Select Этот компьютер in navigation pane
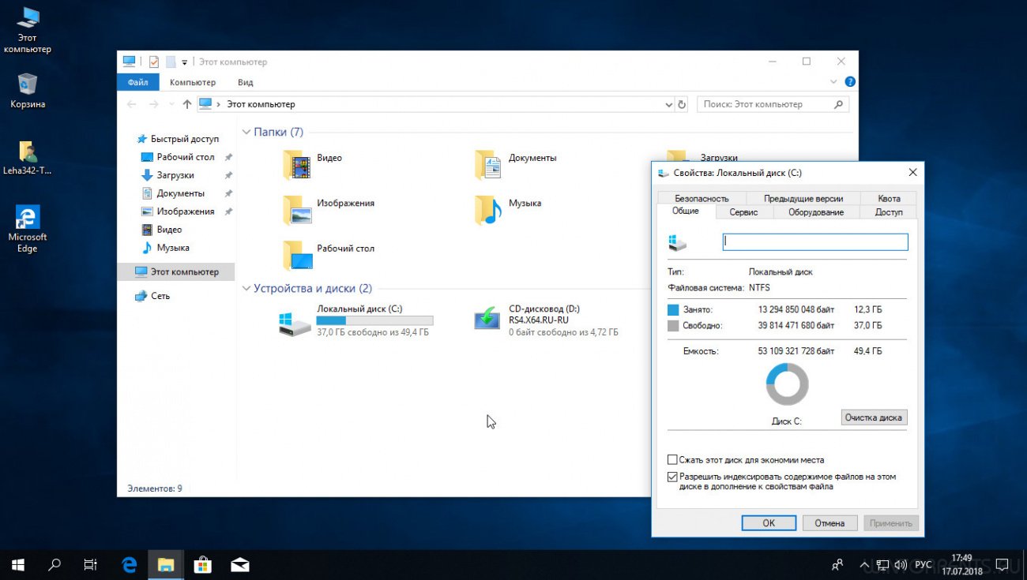1027x580 pixels. coord(176,271)
